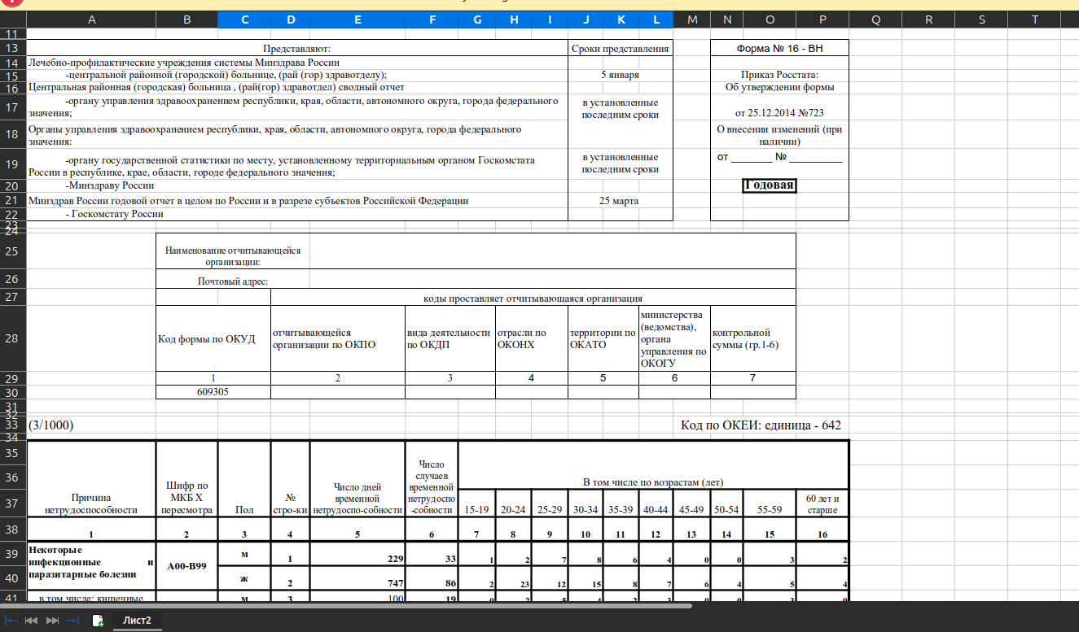This screenshot has height=632, width=1079.
Task: Add a new sheet using the plus icon
Action: [98, 621]
